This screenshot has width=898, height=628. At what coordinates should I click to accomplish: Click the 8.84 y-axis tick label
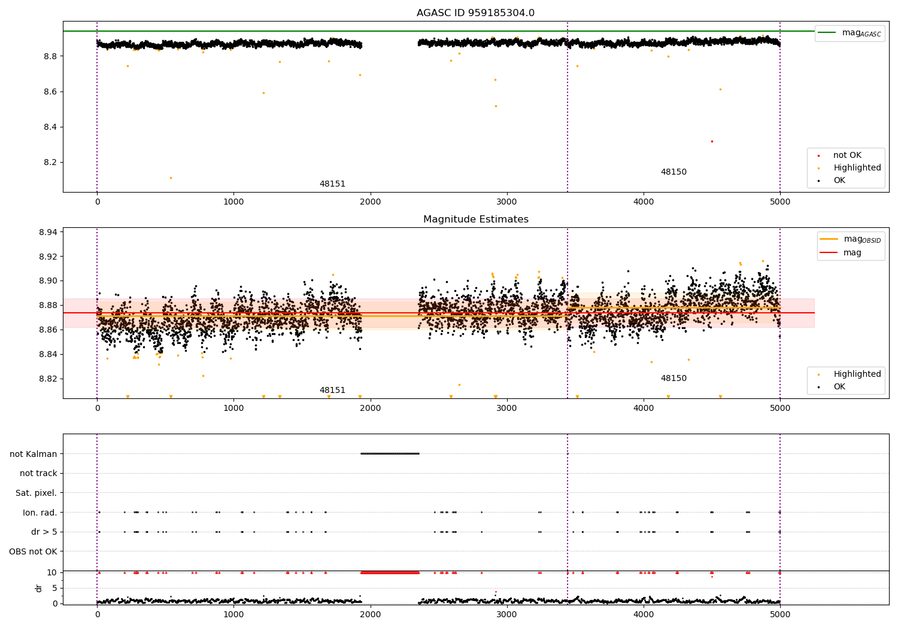tap(48, 355)
